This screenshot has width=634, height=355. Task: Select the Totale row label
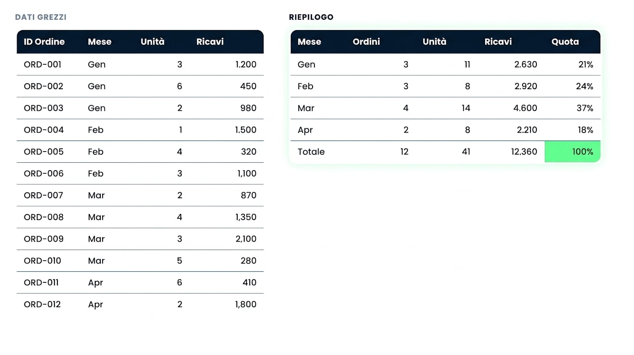coord(311,152)
